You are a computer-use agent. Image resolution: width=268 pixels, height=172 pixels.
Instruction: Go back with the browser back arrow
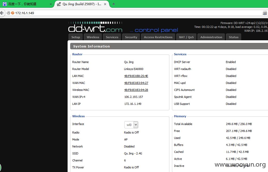click(x=2, y=13)
